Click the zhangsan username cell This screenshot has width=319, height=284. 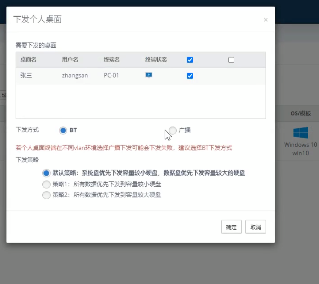[75, 76]
